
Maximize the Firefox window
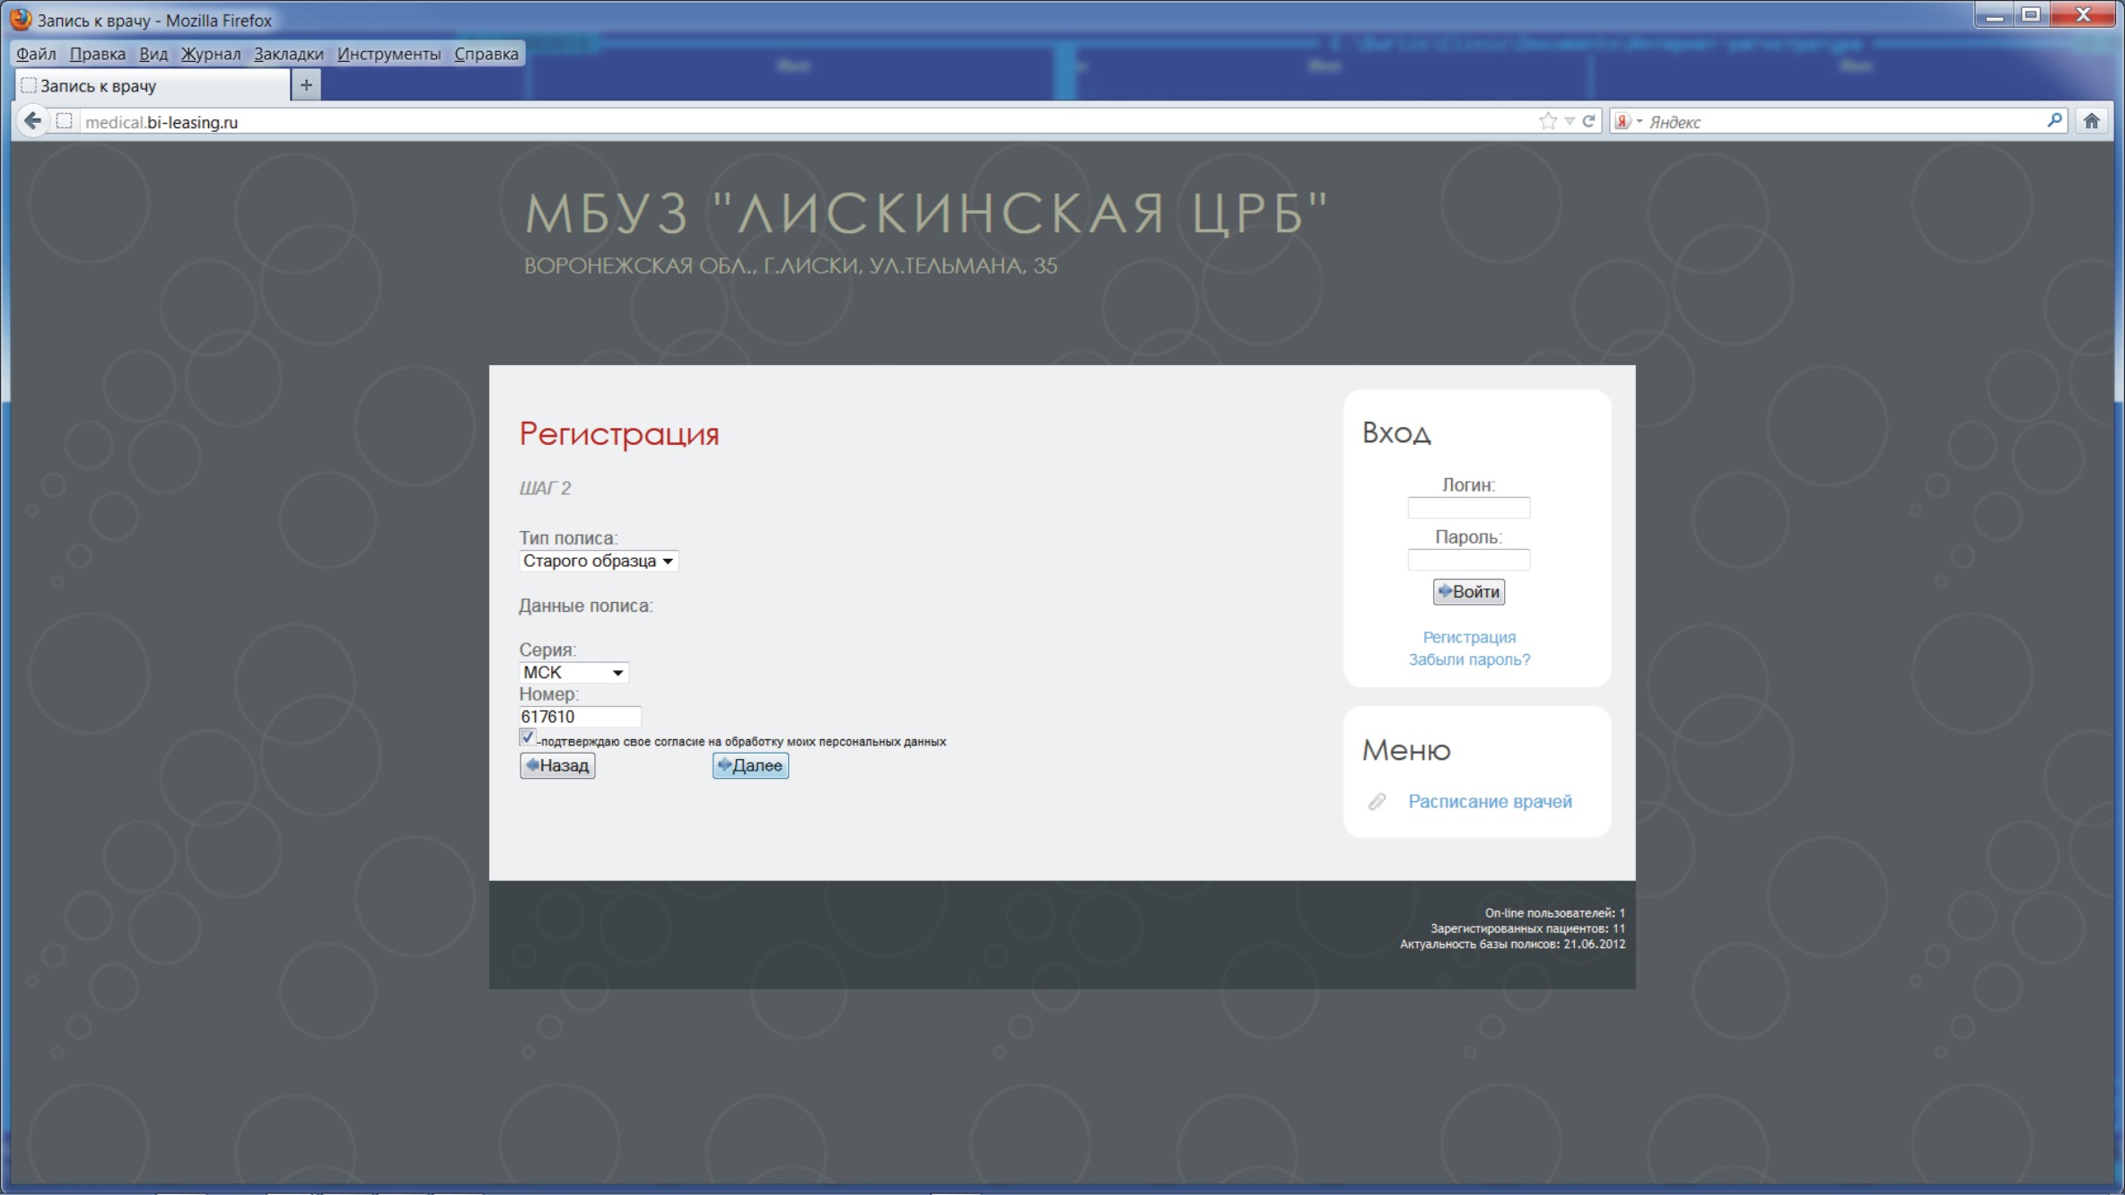(x=2032, y=14)
